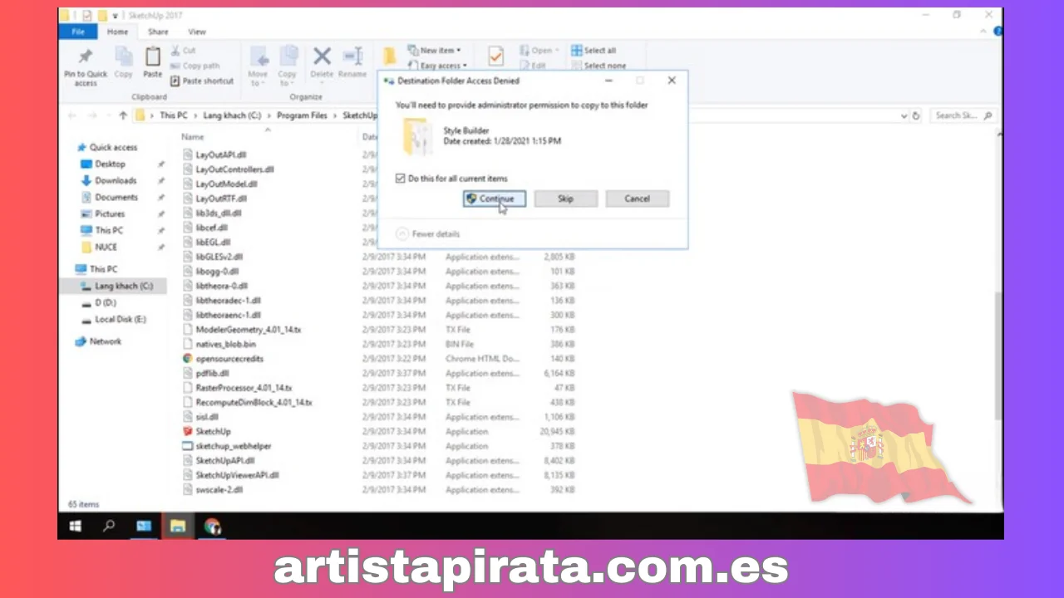
Task: Click the Paste clipboard icon
Action: tap(153, 57)
